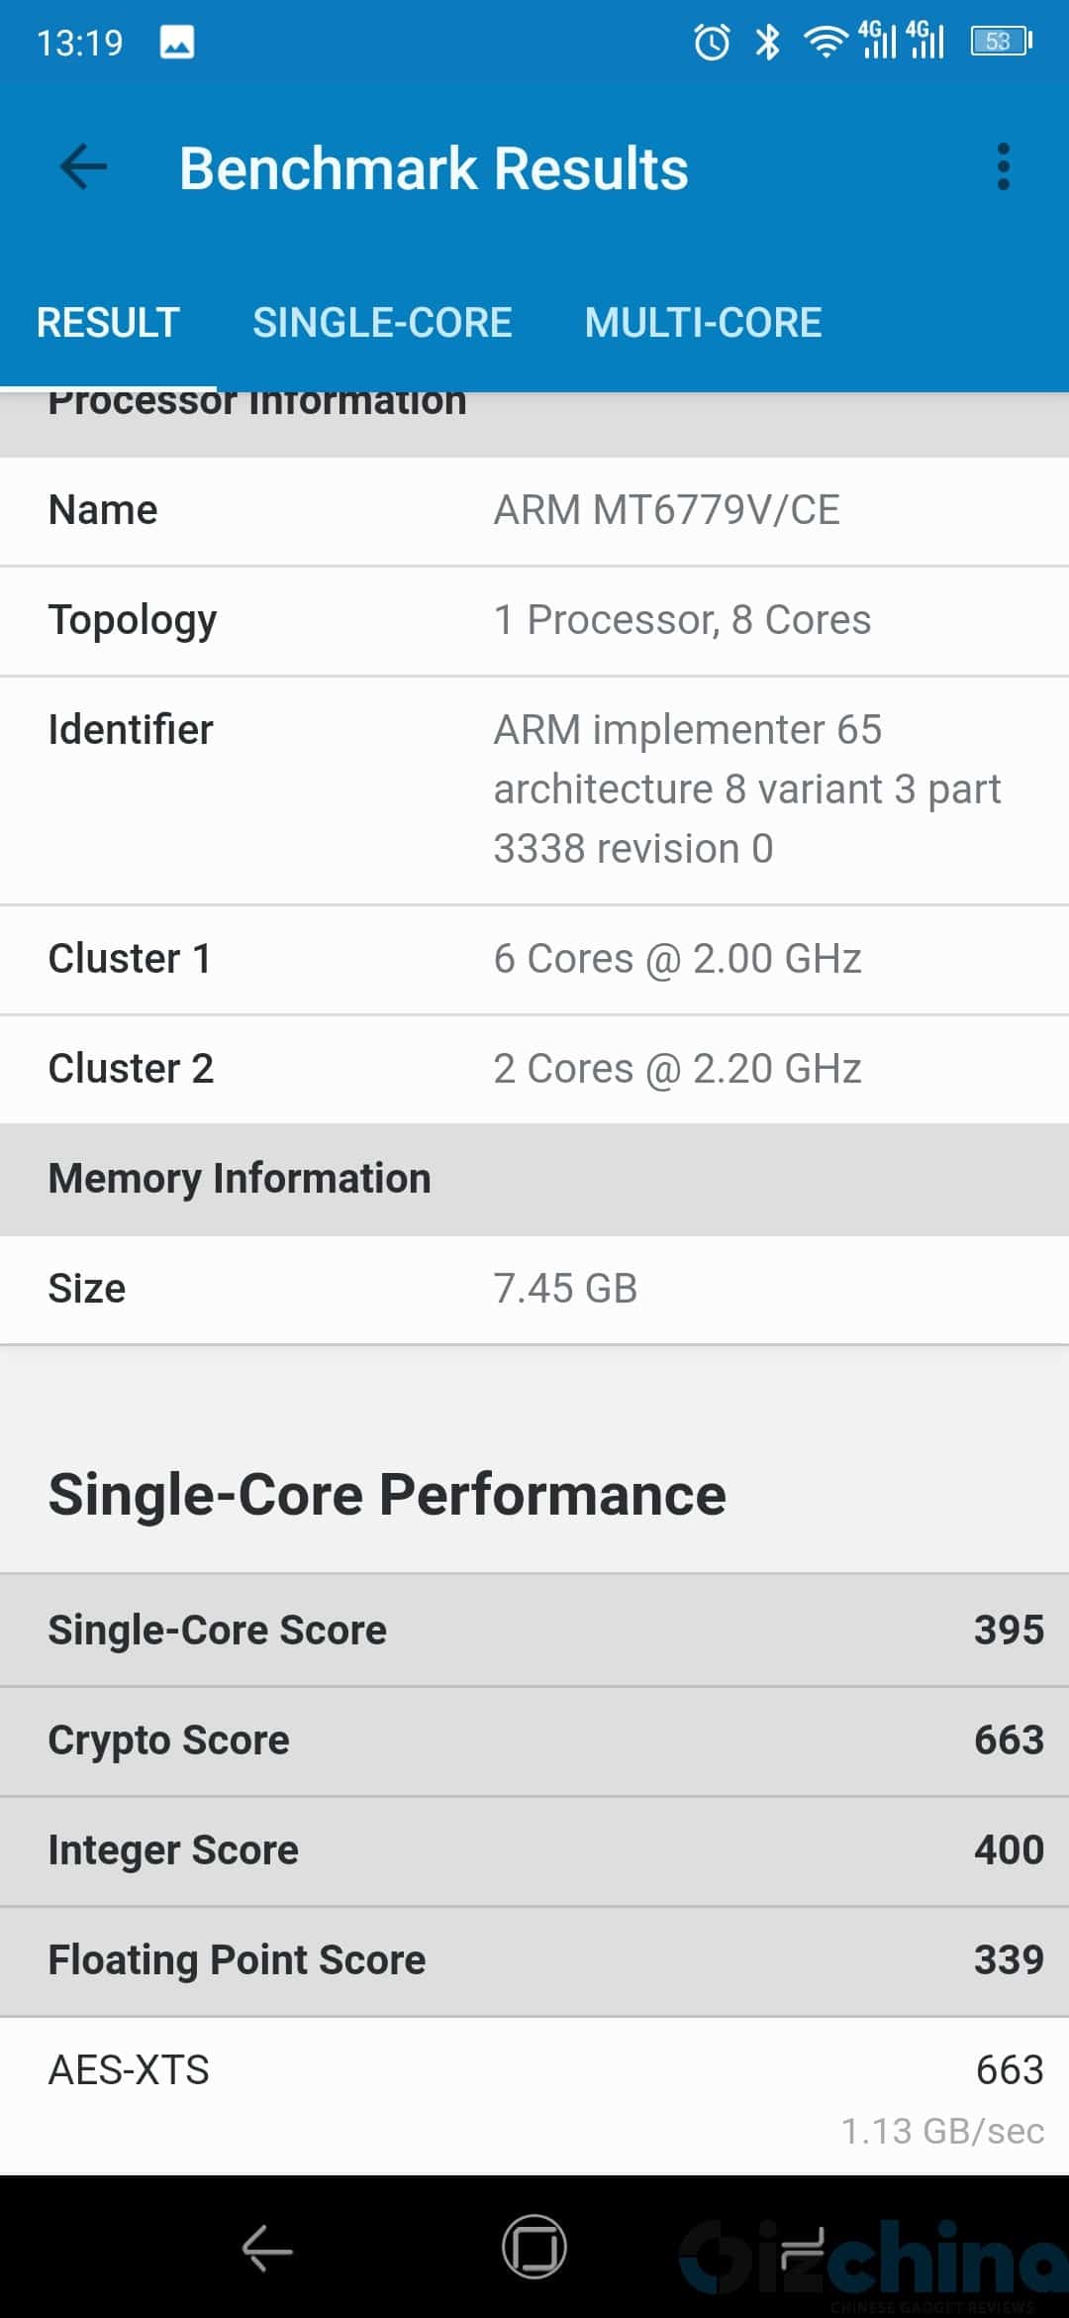Tap the Android back navigation button
1069x2318 pixels.
pos(267,2247)
